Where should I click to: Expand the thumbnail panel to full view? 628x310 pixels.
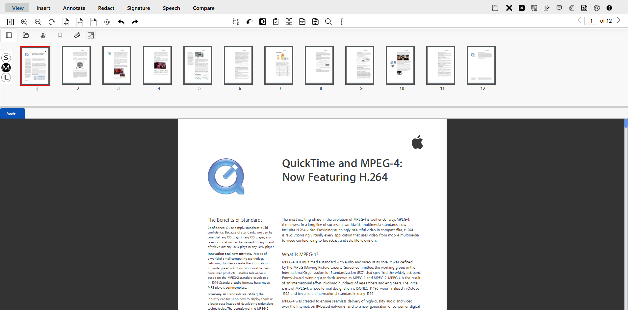click(91, 35)
